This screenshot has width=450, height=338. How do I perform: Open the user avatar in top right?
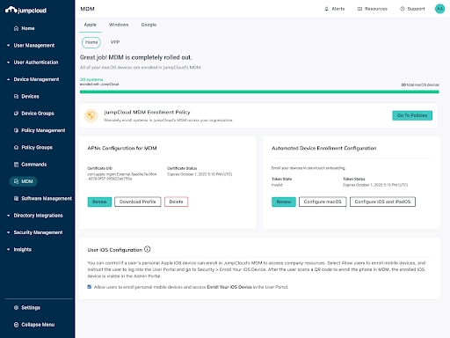pos(439,9)
